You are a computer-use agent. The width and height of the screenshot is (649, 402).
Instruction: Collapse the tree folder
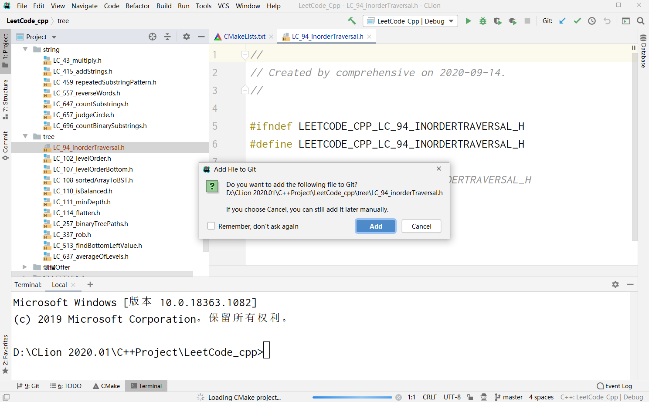point(25,136)
